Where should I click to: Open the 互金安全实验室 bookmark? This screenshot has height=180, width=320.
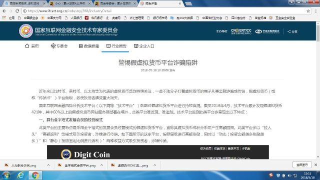(282, 18)
